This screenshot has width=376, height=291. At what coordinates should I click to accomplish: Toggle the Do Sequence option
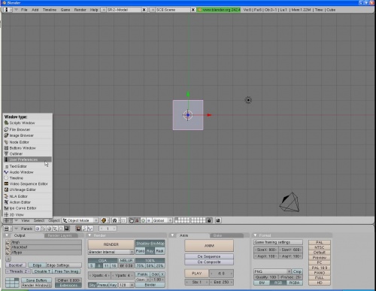[209, 256]
